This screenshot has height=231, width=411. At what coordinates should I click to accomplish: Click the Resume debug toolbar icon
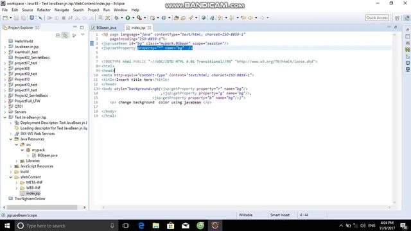[49, 18]
